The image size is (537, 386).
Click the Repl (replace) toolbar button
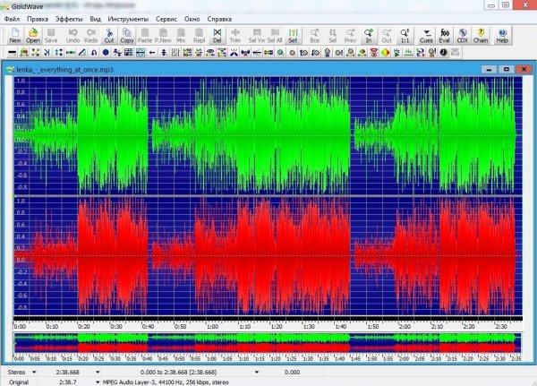tap(199, 35)
